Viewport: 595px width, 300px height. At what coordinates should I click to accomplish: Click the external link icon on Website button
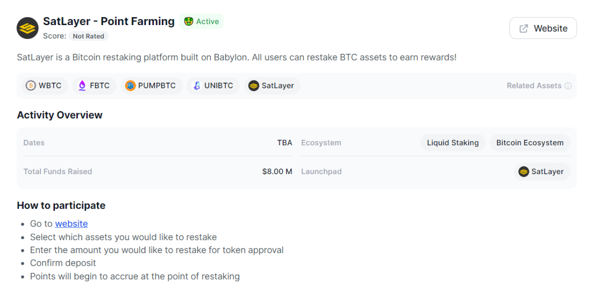523,28
